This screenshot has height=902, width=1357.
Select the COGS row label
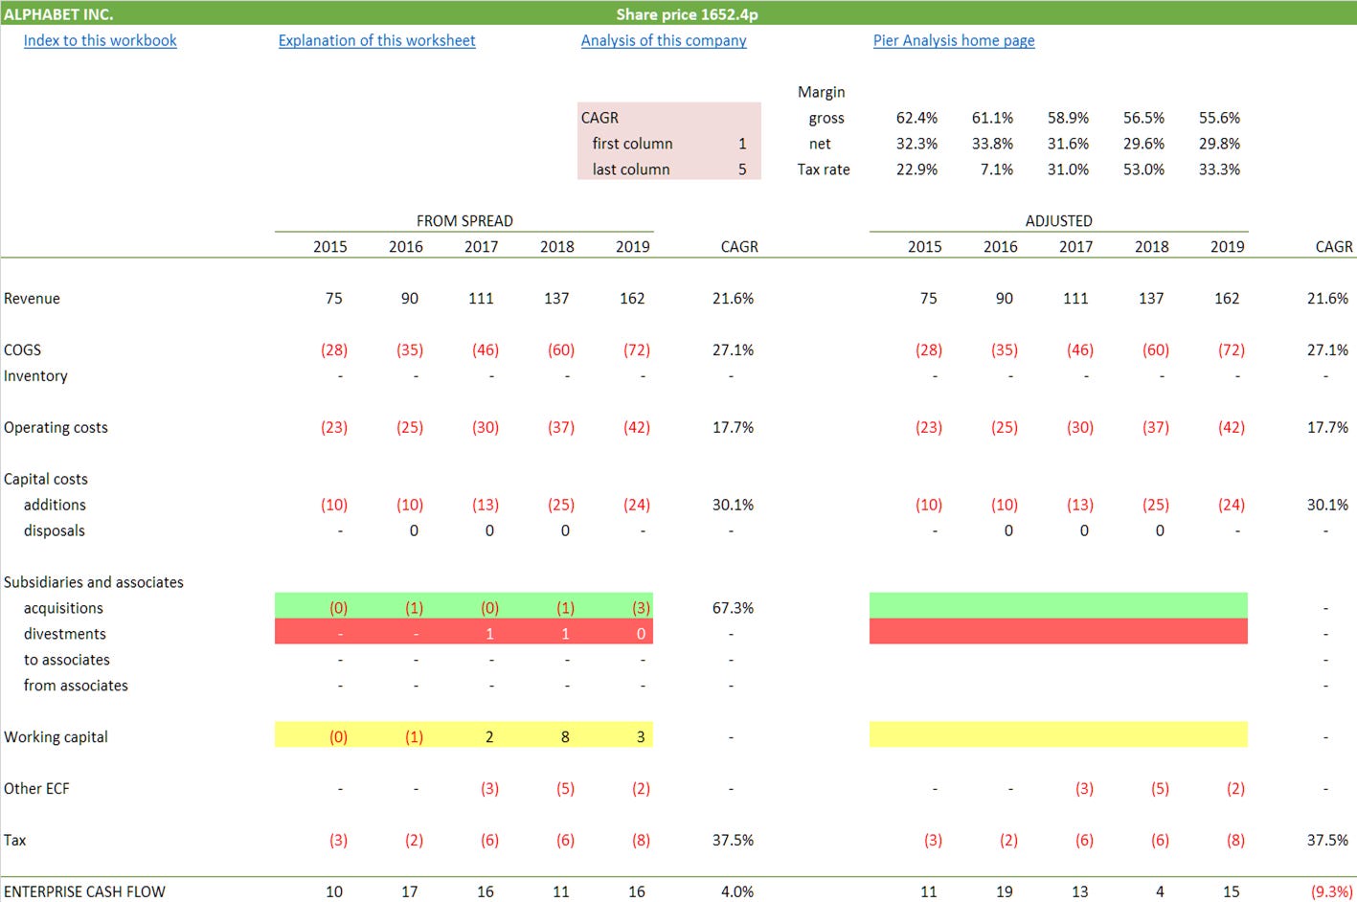point(22,350)
